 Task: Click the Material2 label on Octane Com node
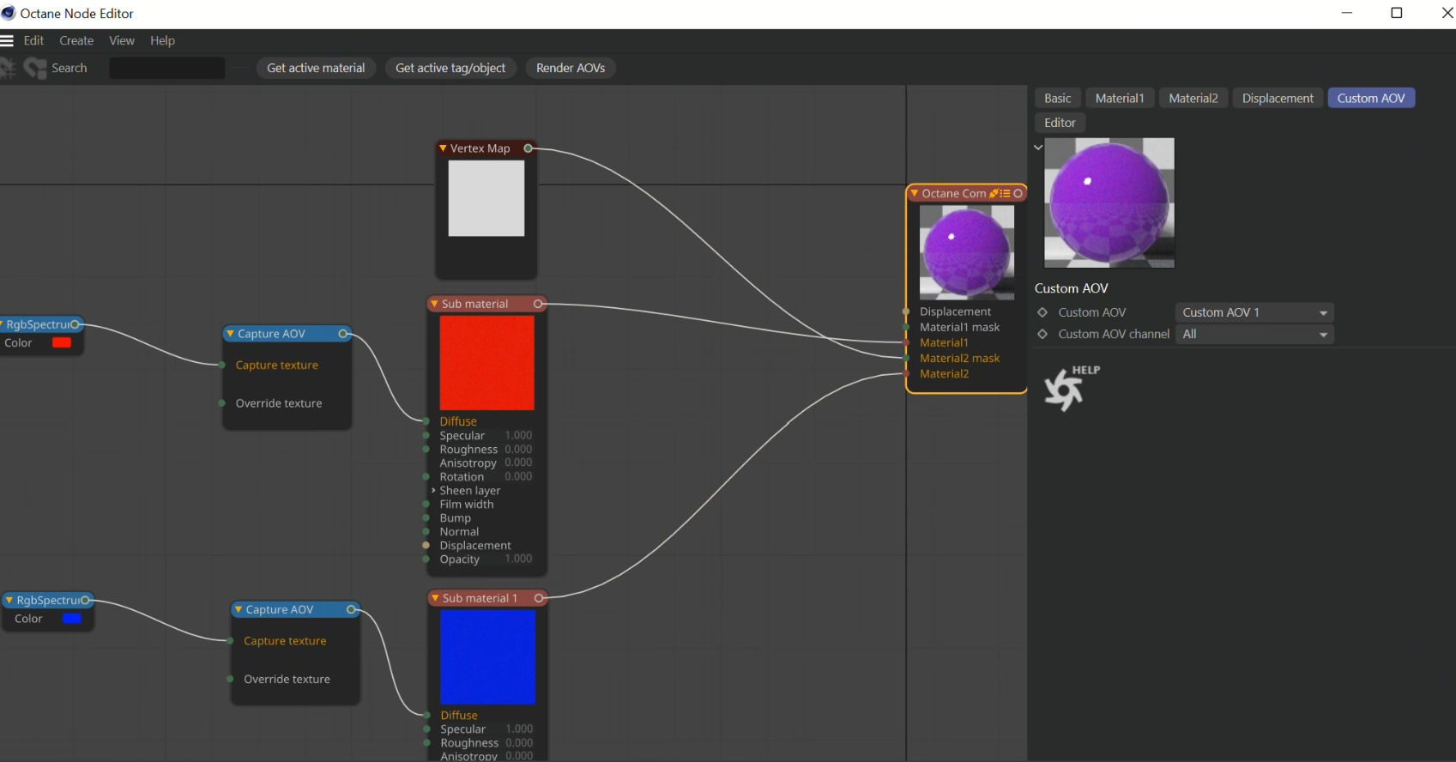(945, 373)
